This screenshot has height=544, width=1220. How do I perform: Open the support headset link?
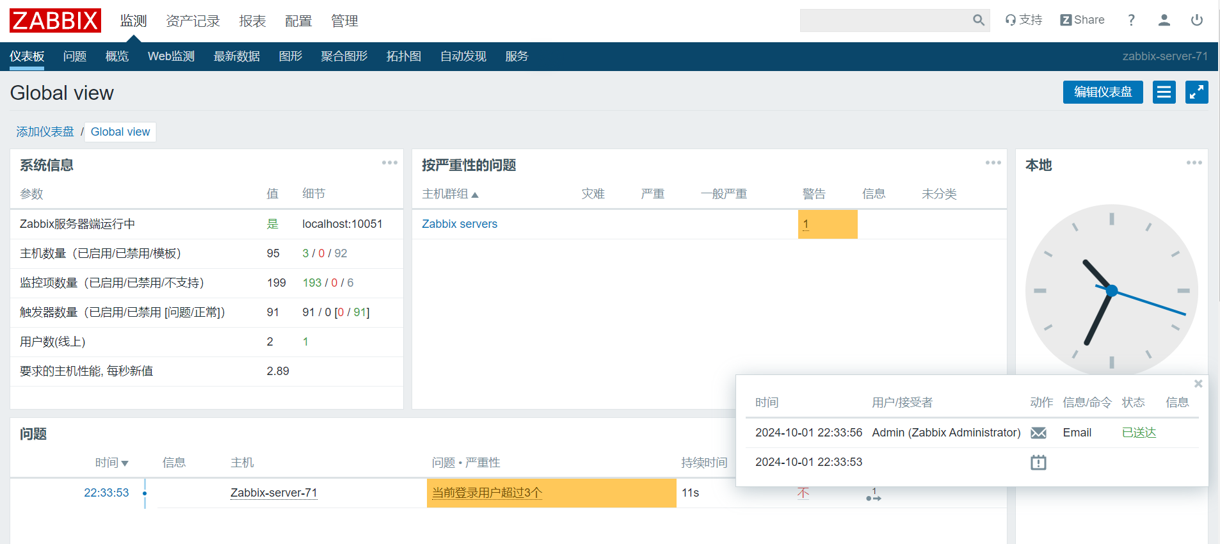click(1023, 20)
